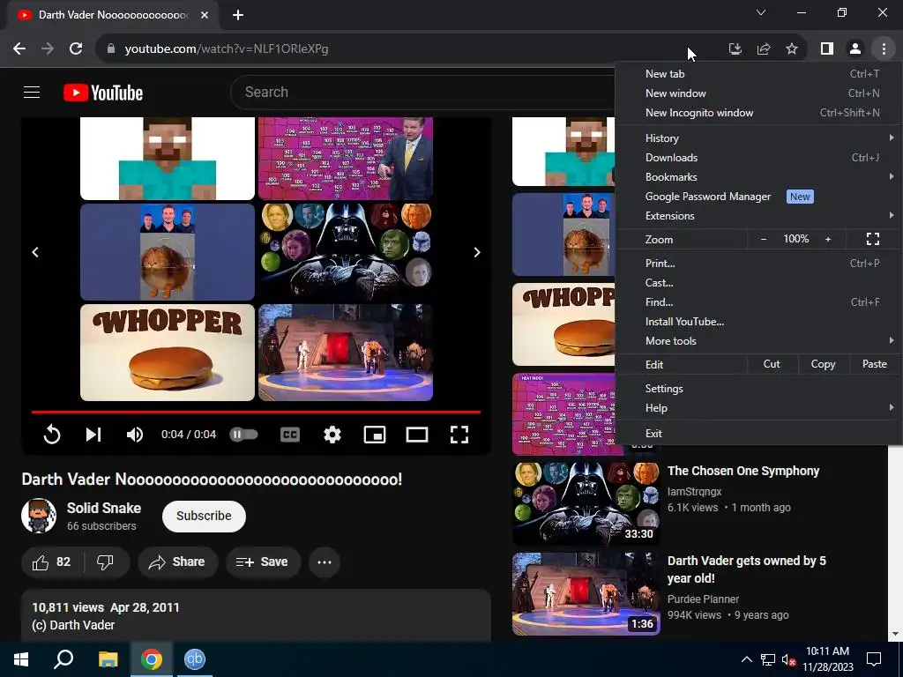The image size is (903, 677).
Task: Click the three-dot Chrome menu button
Action: pos(884,49)
